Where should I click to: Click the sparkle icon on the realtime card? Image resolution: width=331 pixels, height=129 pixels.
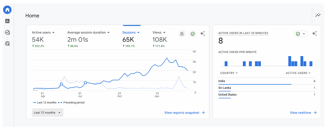coord(315,34)
